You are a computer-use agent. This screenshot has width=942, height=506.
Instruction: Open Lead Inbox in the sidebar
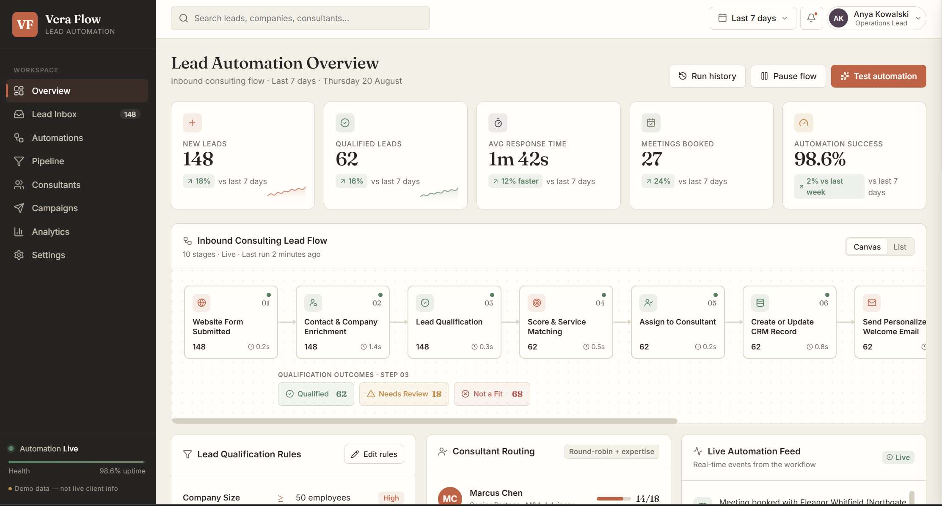(x=77, y=114)
